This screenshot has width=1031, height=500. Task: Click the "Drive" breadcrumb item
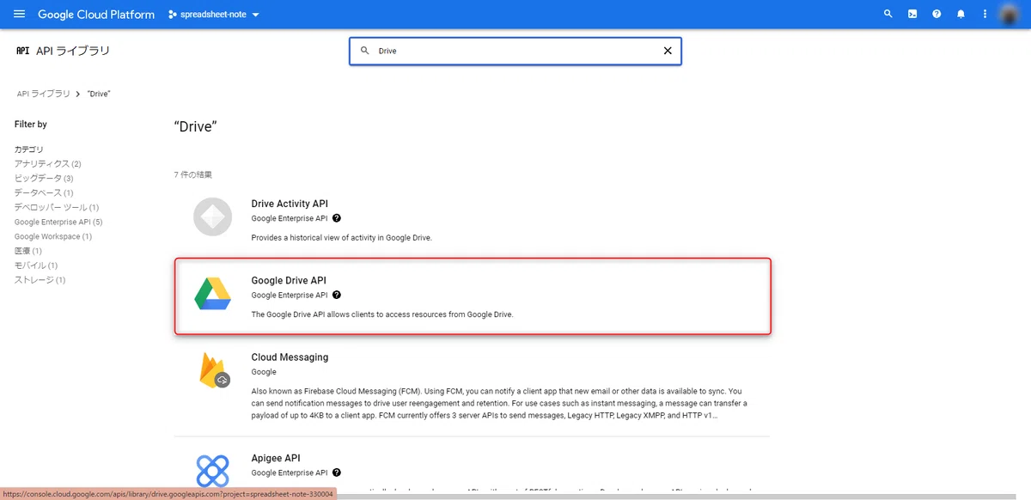point(99,94)
